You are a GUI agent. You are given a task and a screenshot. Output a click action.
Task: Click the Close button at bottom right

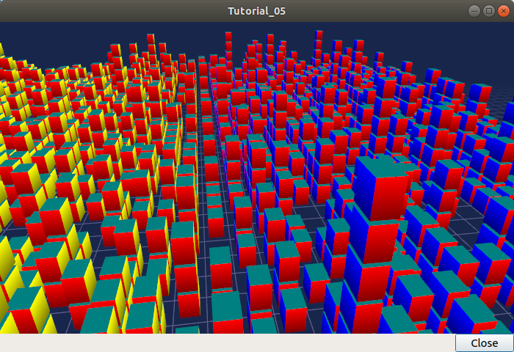[484, 343]
